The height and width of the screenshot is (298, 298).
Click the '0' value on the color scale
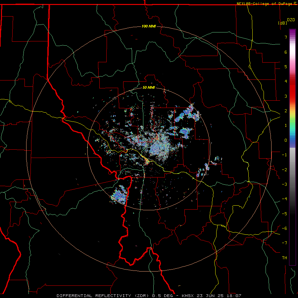286,140
